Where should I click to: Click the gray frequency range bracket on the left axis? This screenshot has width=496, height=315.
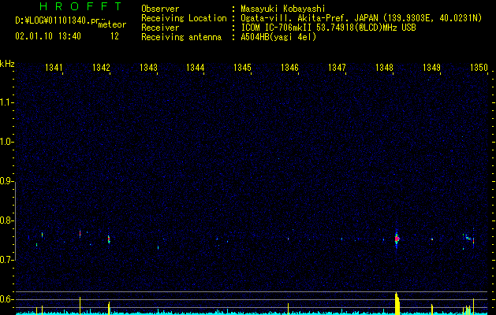[15, 220]
